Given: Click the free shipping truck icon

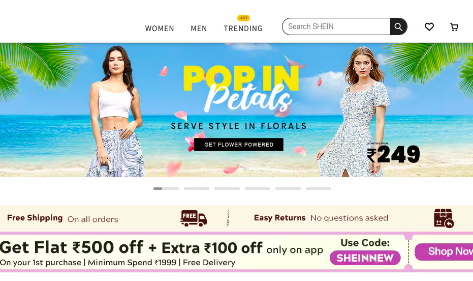Looking at the screenshot, I should 194,218.
